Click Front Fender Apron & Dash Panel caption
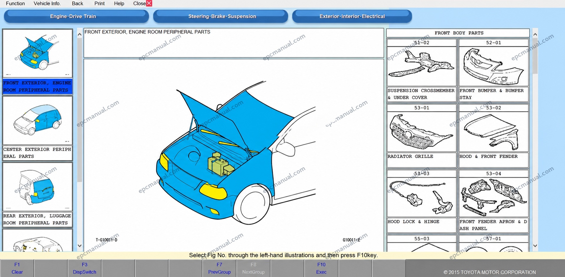The height and width of the screenshot is (277, 565). [494, 225]
